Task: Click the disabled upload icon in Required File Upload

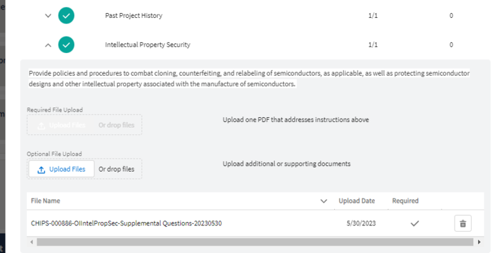Action: click(41, 125)
